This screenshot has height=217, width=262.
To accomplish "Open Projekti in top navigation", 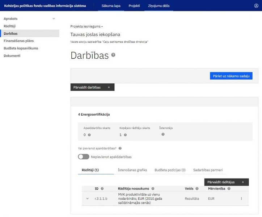I will (134, 6).
